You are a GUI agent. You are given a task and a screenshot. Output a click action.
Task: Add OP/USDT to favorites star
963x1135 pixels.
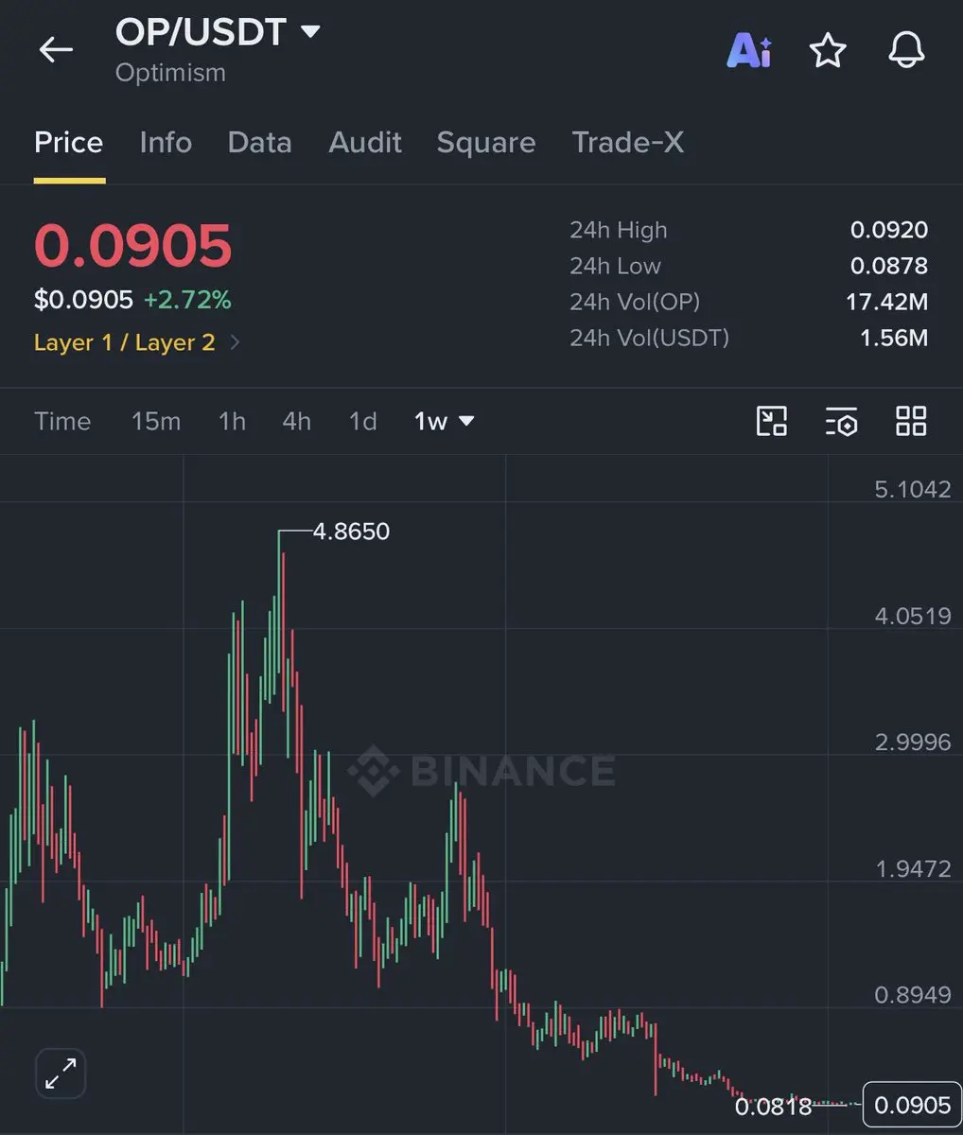click(x=828, y=50)
